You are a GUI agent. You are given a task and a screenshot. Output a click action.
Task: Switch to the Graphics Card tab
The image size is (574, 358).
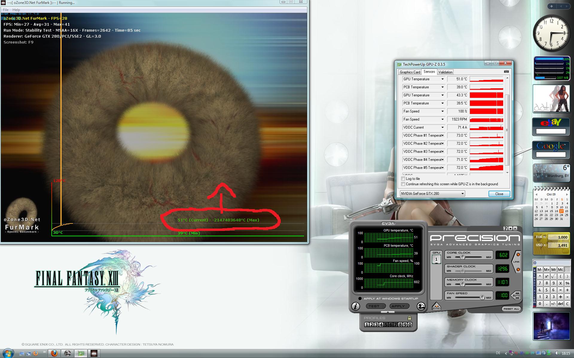coord(410,72)
